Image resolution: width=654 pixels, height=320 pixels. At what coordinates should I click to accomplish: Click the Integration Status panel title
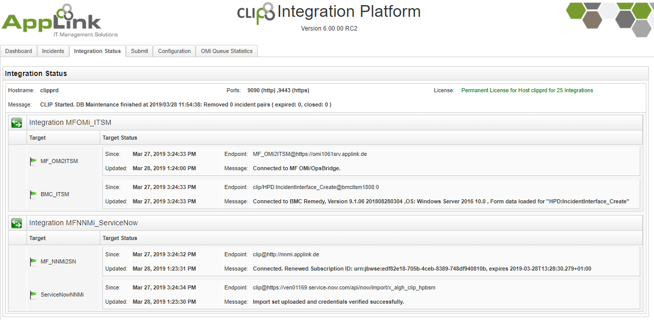(36, 73)
